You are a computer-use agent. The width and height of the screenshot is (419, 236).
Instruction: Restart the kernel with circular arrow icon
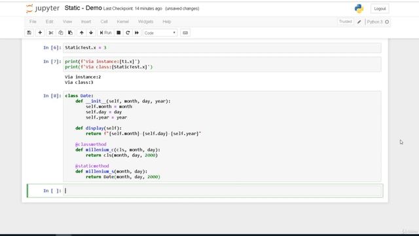(128, 33)
